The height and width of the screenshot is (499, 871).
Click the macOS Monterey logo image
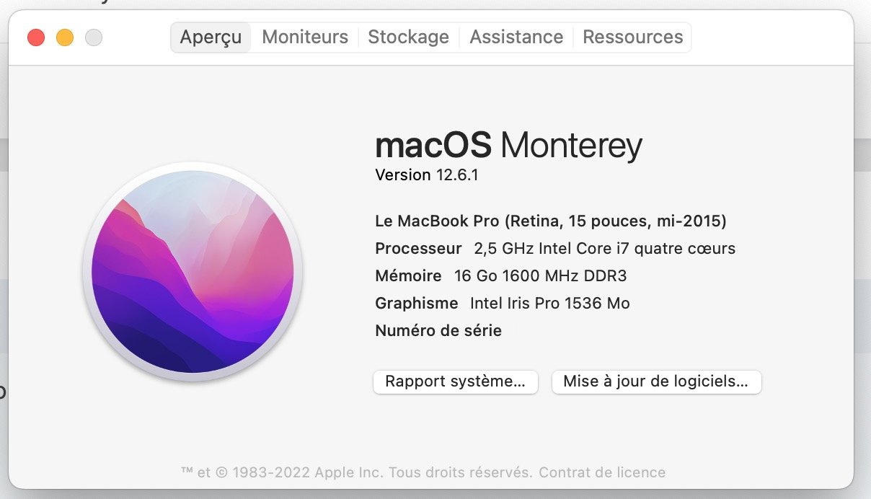pos(195,270)
